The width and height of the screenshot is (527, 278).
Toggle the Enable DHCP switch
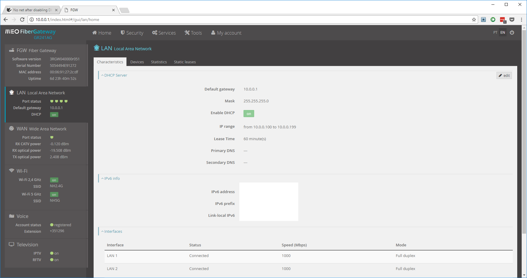249,114
